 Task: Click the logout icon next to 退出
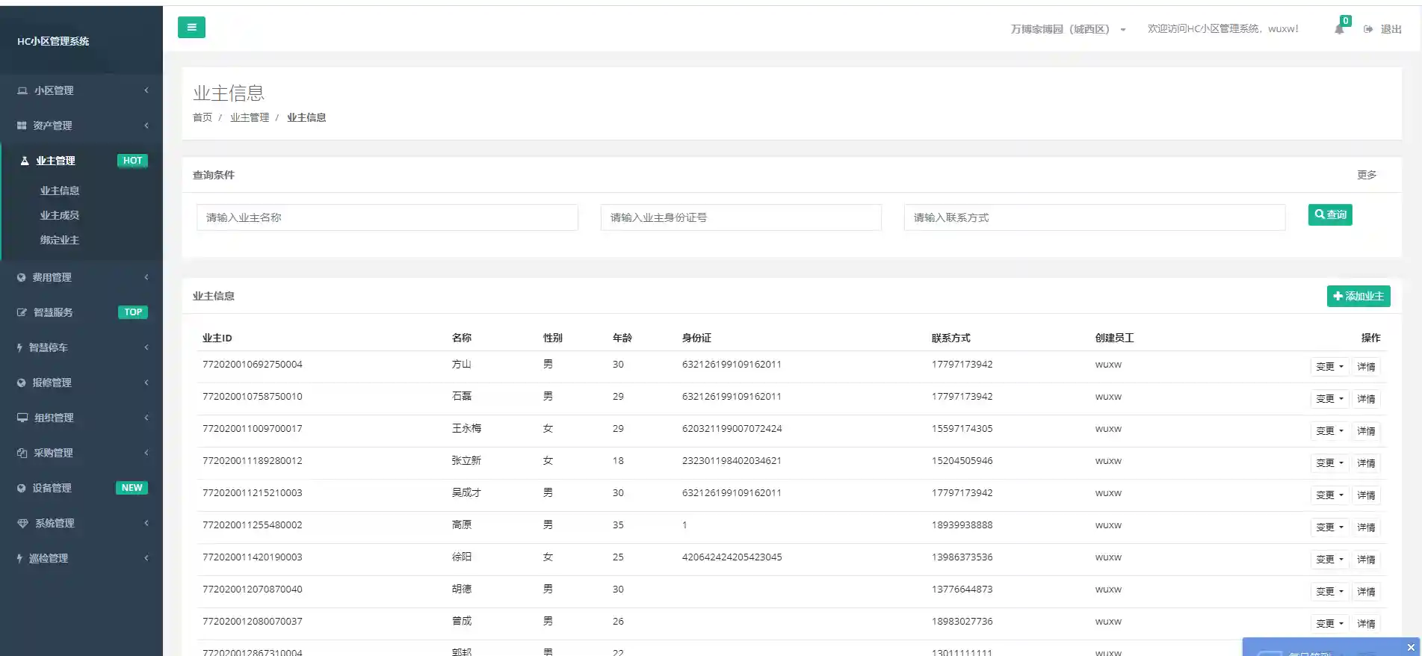pyautogui.click(x=1368, y=29)
